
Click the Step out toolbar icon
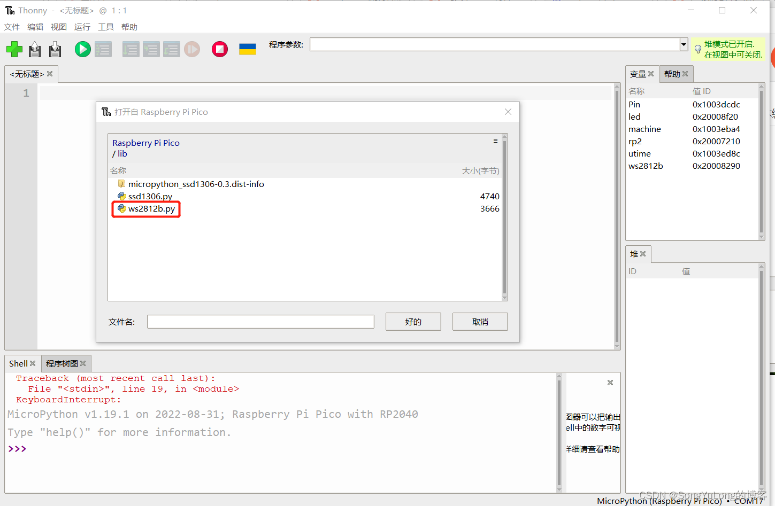pos(171,49)
